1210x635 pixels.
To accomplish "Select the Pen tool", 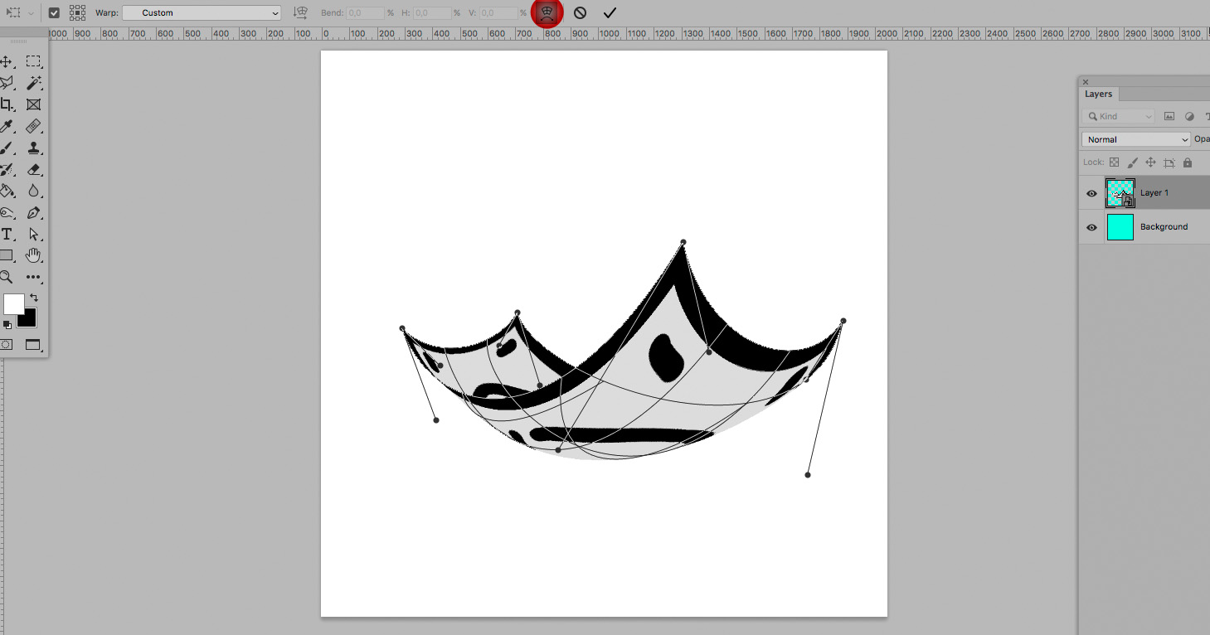I will 33,212.
